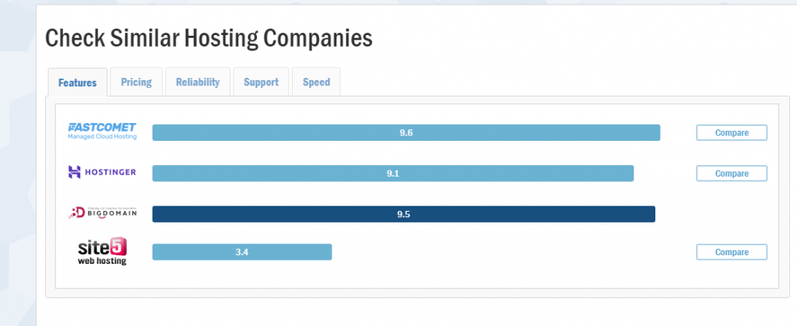Select the Reliability tab

click(x=198, y=82)
